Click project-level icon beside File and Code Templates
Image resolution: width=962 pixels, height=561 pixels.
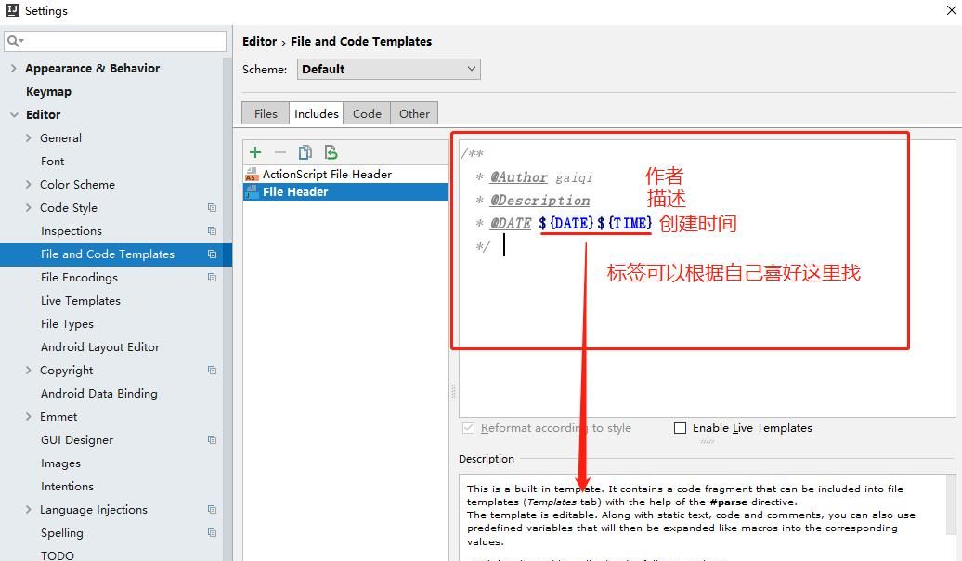213,254
